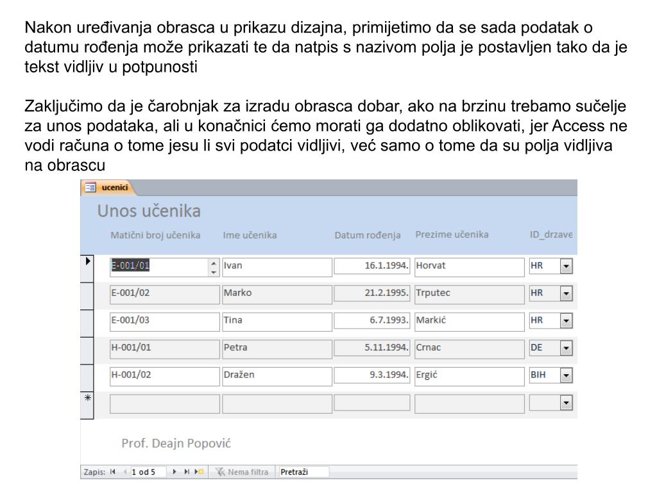Open ID_drzave dropdown in new record row

click(566, 403)
